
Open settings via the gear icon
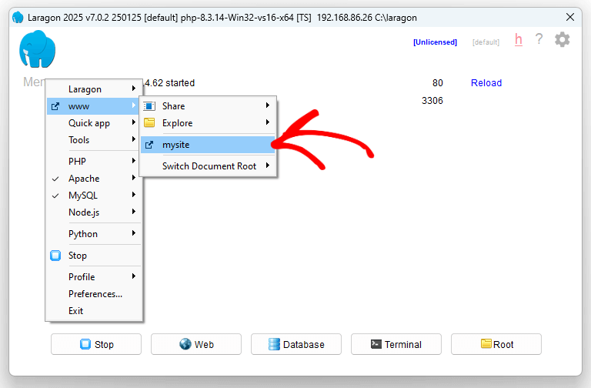[x=562, y=39]
